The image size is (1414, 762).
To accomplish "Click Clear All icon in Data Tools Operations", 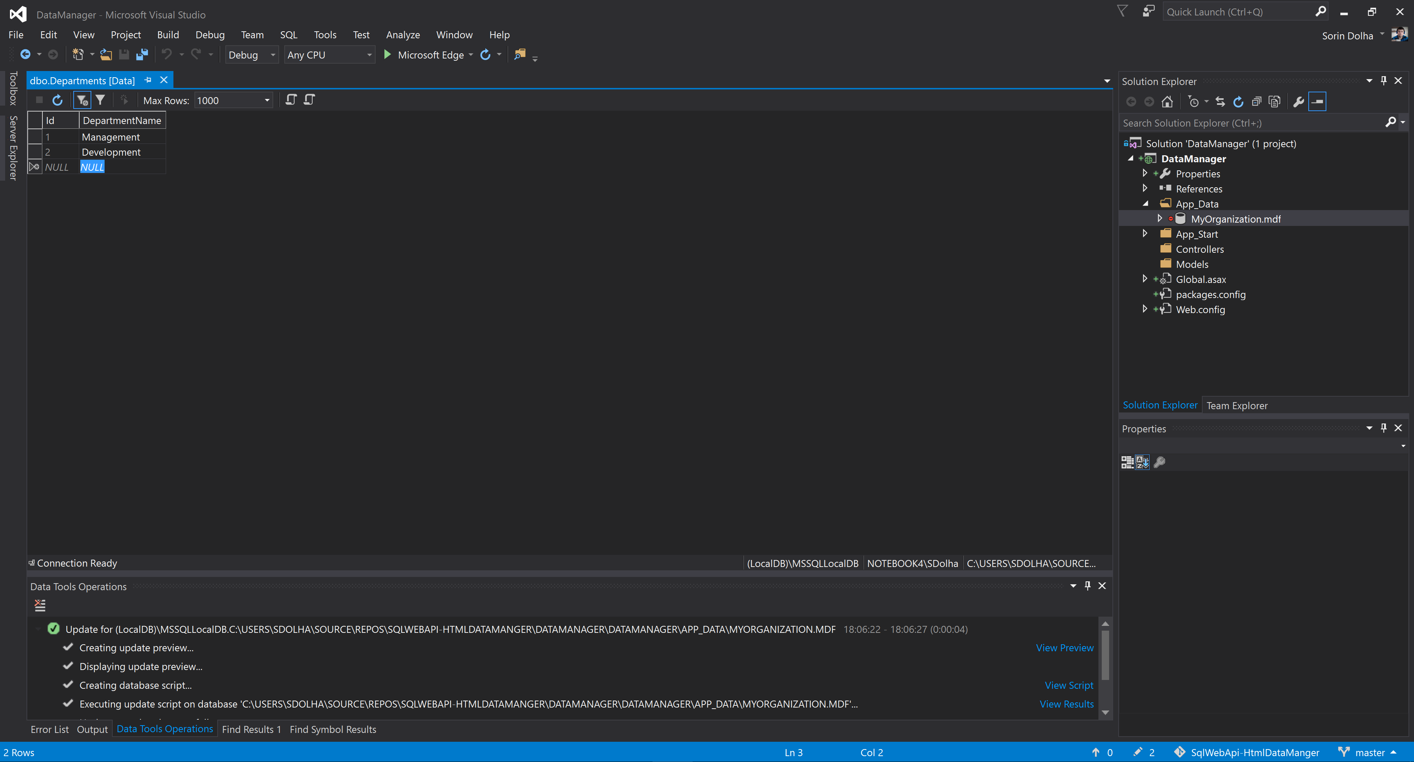I will [x=39, y=605].
